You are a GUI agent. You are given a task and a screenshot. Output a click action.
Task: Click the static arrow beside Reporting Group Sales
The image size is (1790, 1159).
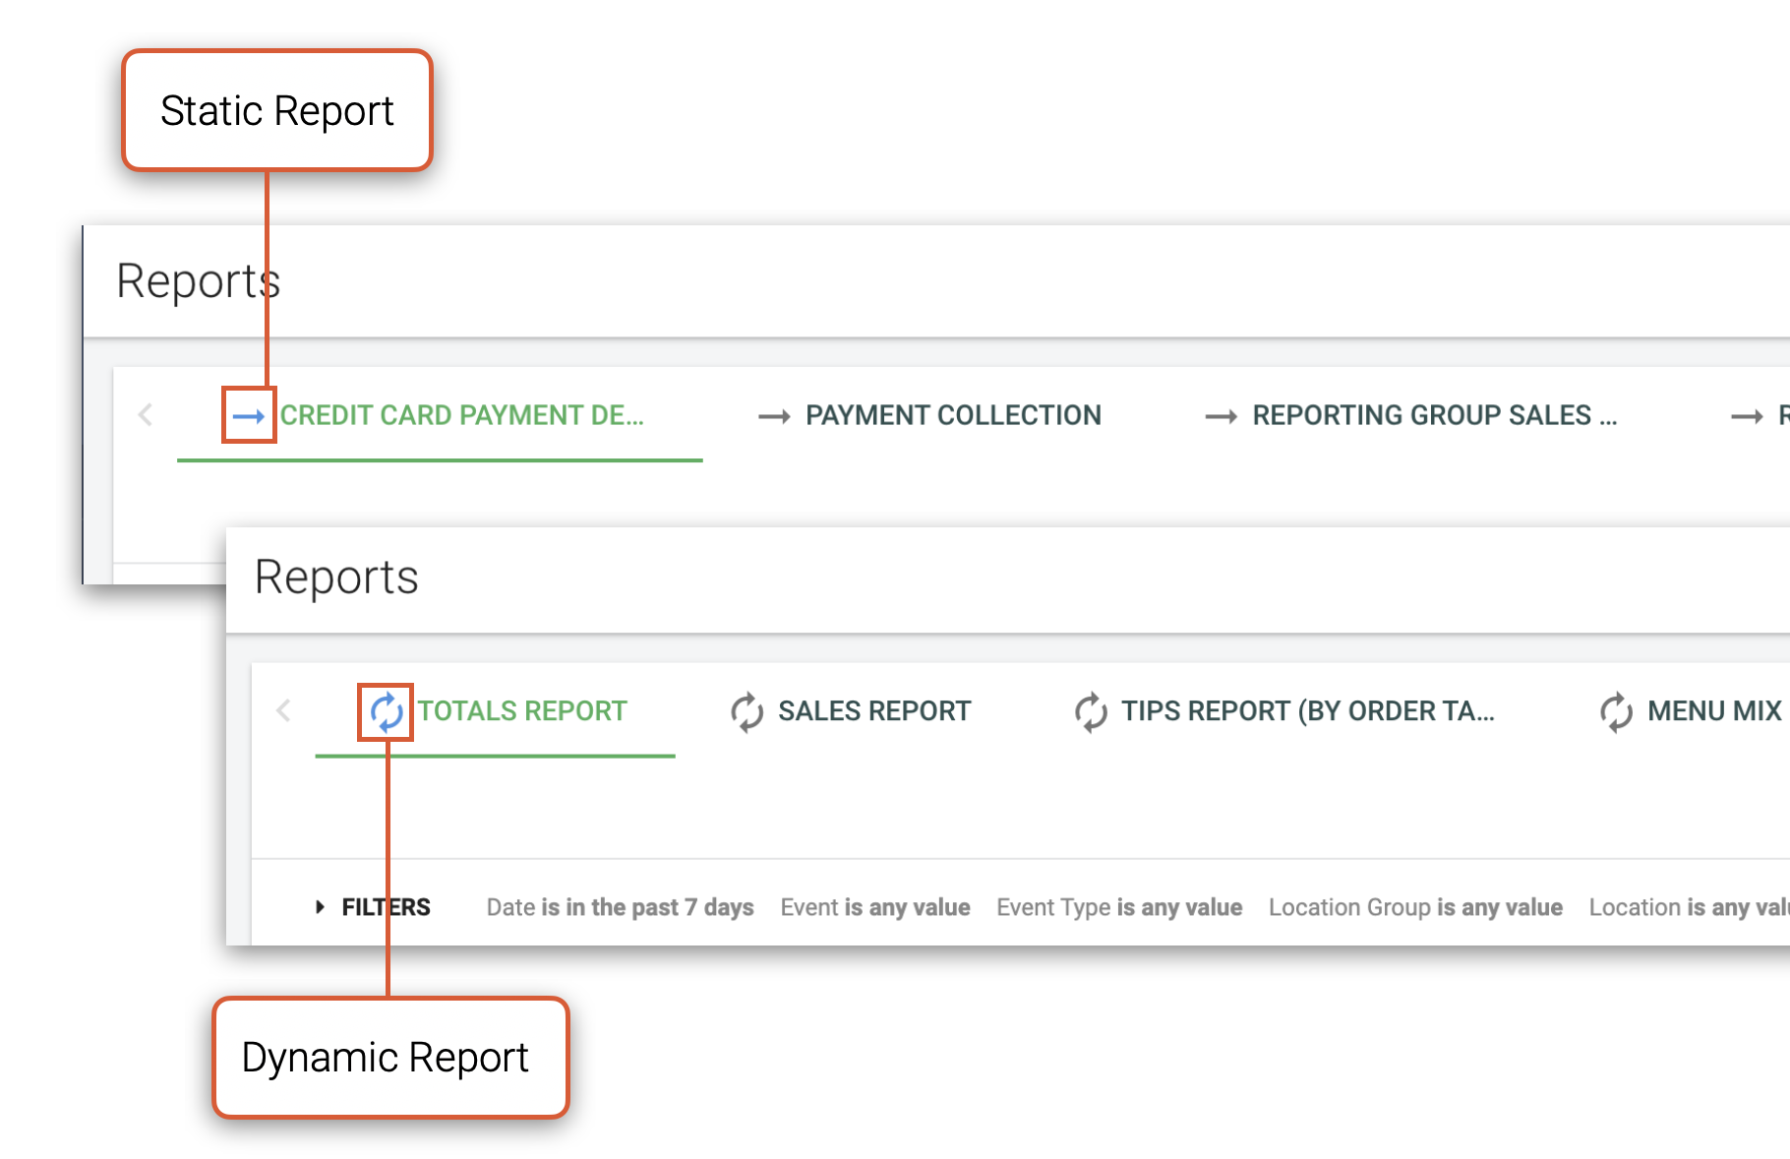click(1222, 415)
